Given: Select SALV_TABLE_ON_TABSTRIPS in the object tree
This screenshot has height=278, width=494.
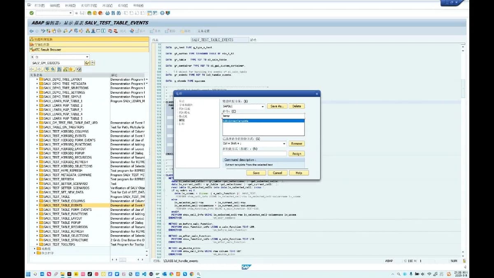Looking at the screenshot, I should click(63, 127).
